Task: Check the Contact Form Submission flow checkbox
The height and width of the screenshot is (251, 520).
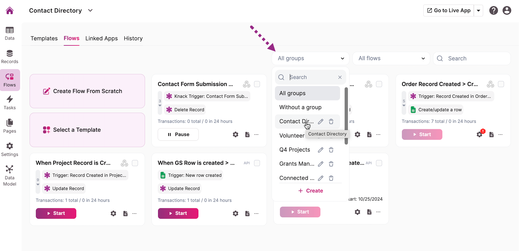Action: [x=257, y=84]
